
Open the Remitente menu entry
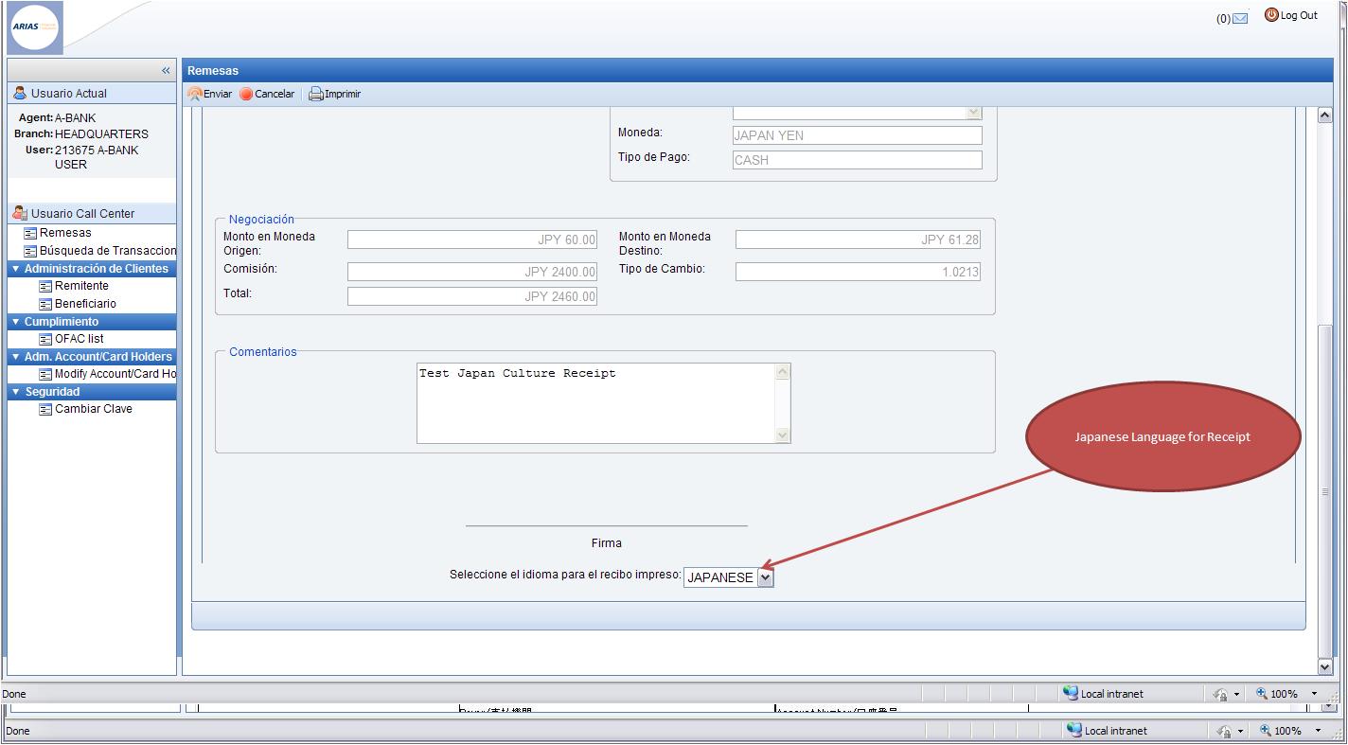click(81, 286)
